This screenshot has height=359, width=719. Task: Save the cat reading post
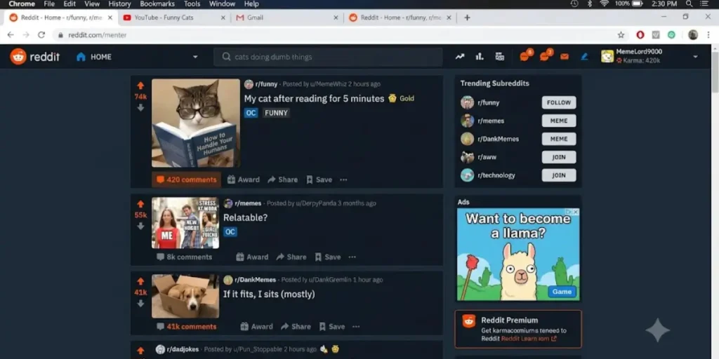[319, 179]
